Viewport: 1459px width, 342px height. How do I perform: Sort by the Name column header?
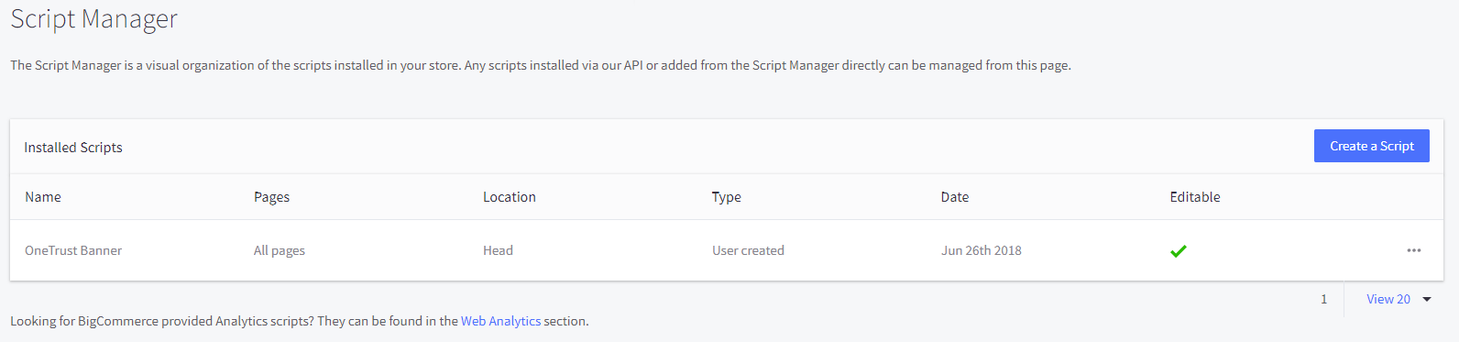point(43,197)
